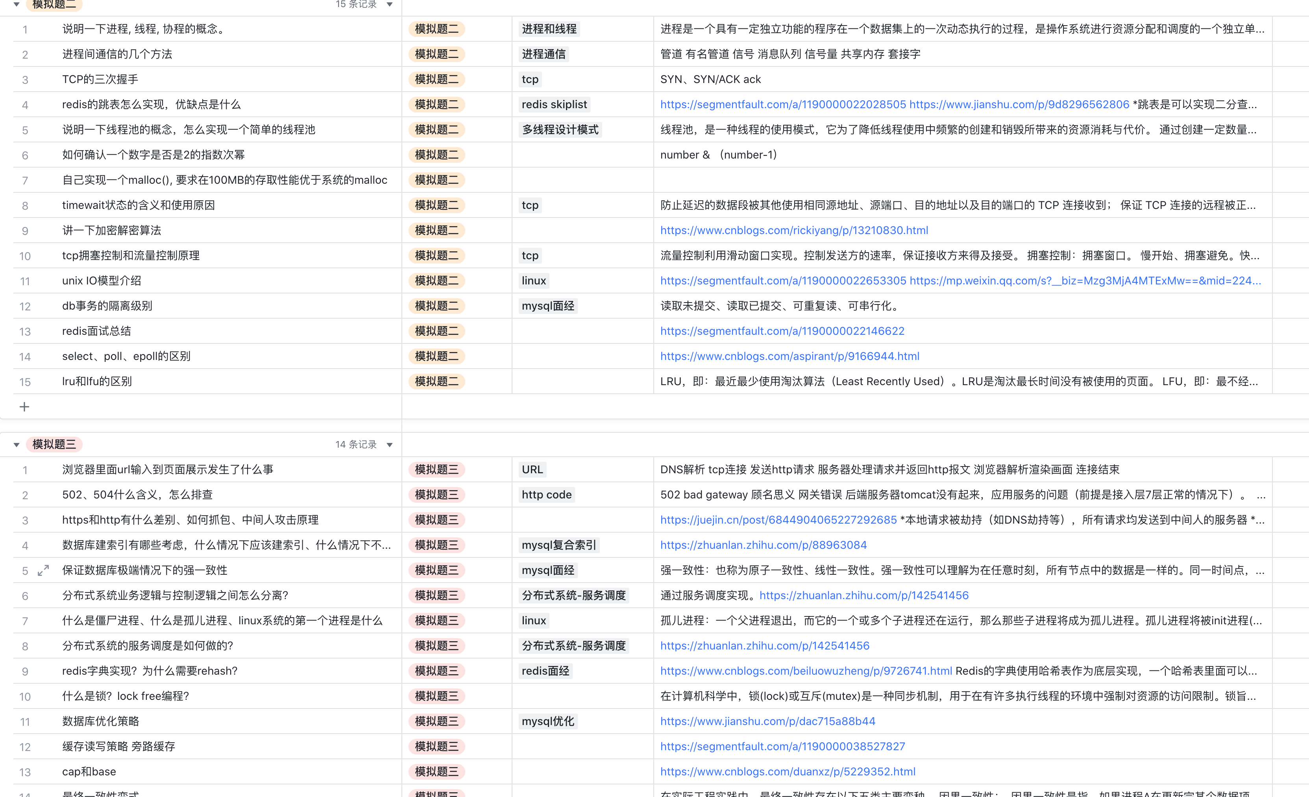Image resolution: width=1309 pixels, height=797 pixels.
Task: Open the segmentfault 1190000022146622 link
Action: coord(782,331)
